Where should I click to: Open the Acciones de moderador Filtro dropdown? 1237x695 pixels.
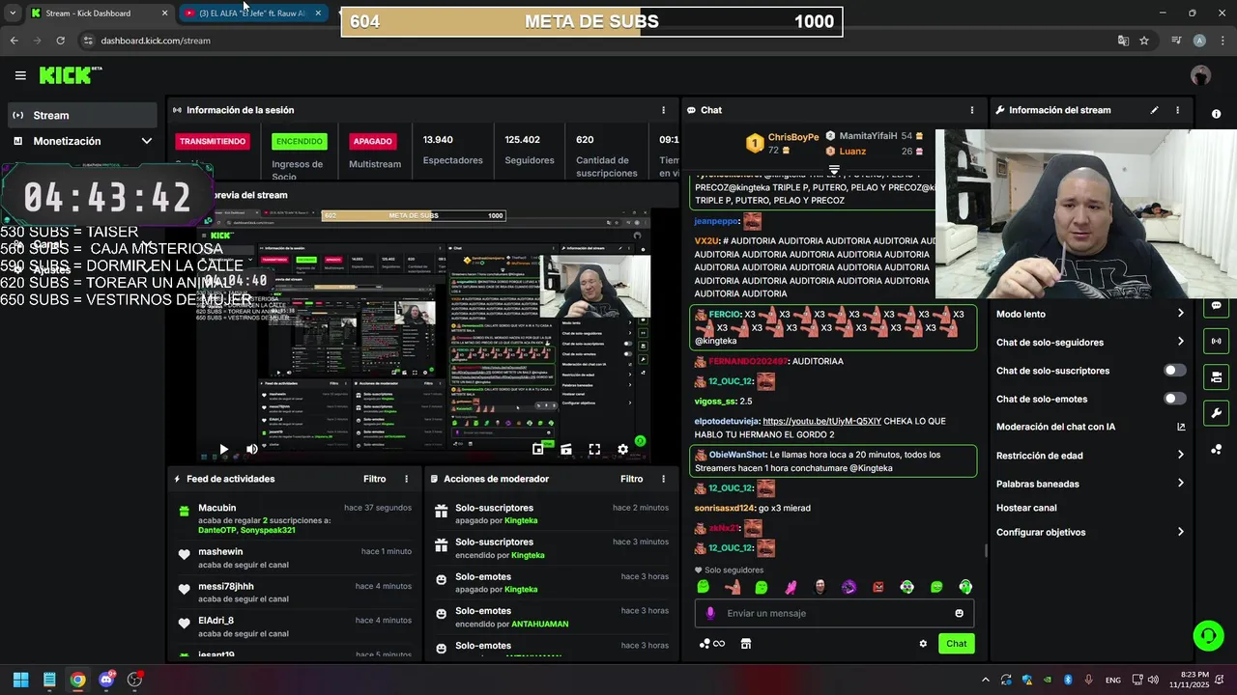pos(631,479)
